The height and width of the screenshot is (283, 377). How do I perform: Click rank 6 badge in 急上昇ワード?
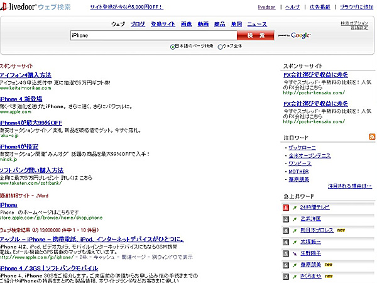pos(286,265)
